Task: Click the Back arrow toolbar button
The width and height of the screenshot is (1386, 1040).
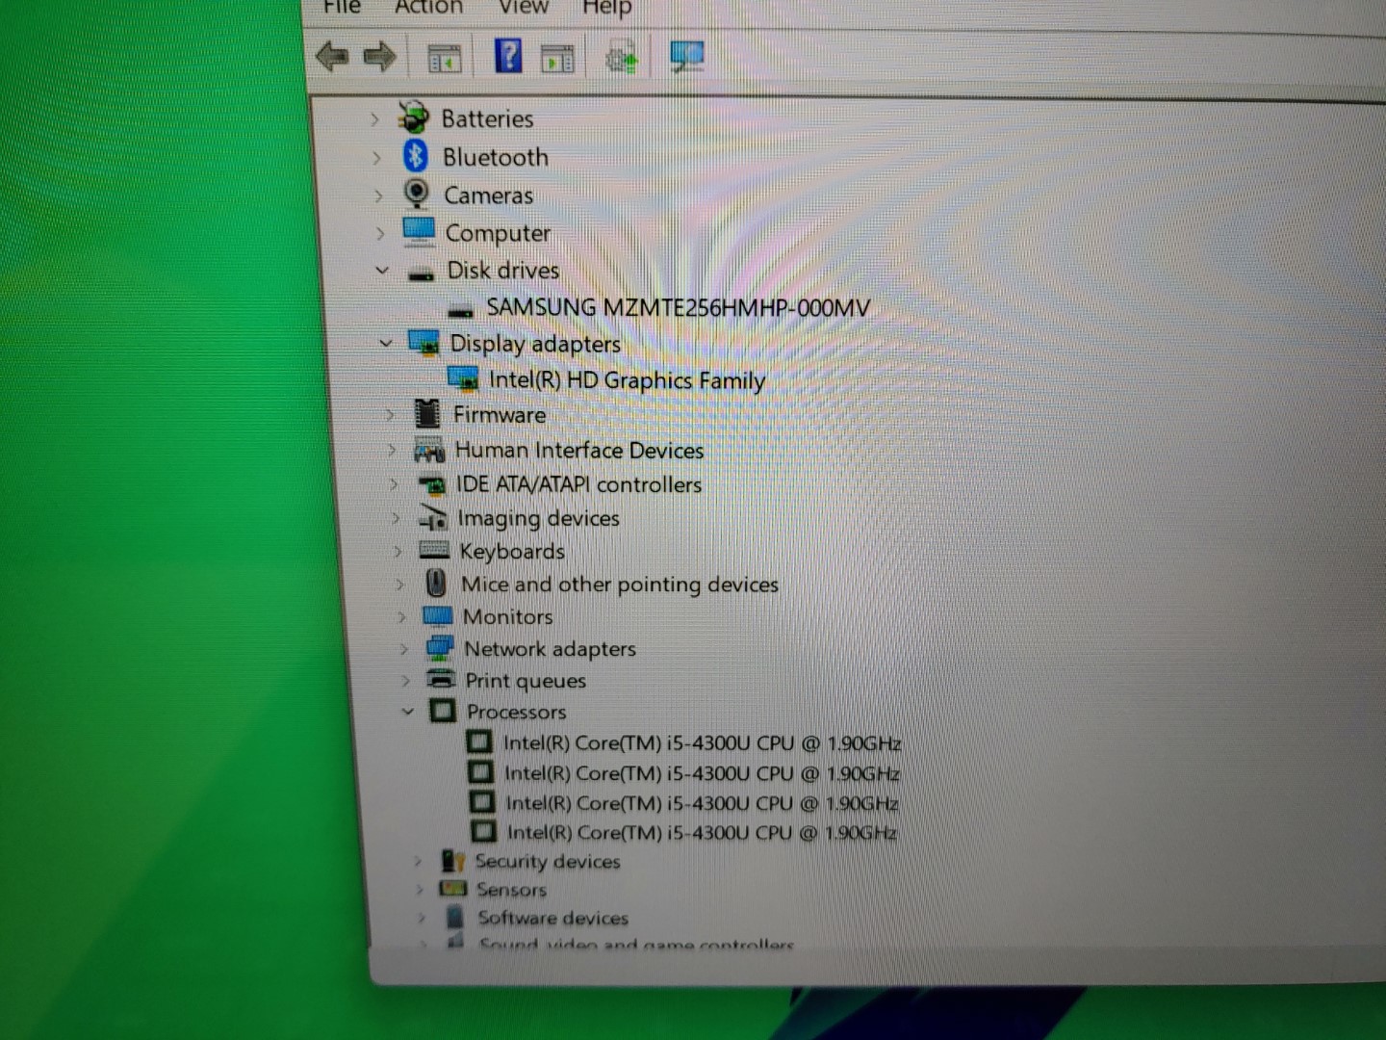Action: [x=332, y=56]
